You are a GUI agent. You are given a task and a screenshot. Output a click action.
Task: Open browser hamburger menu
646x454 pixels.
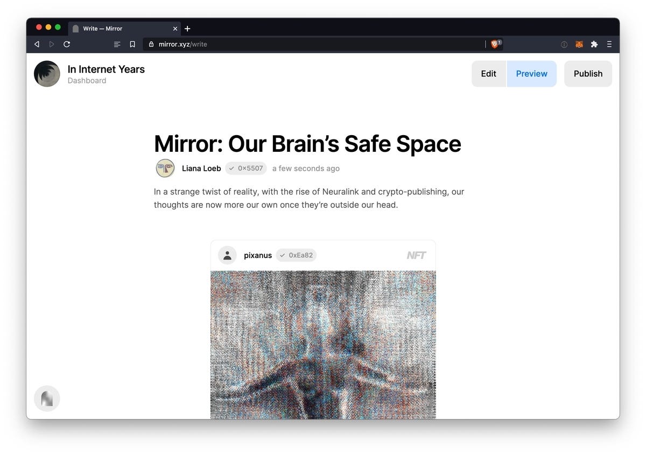[609, 44]
